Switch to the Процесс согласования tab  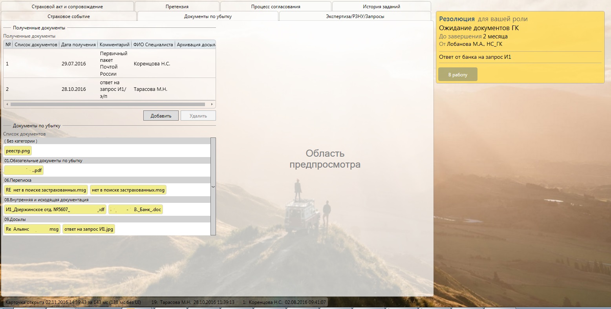[x=276, y=7]
